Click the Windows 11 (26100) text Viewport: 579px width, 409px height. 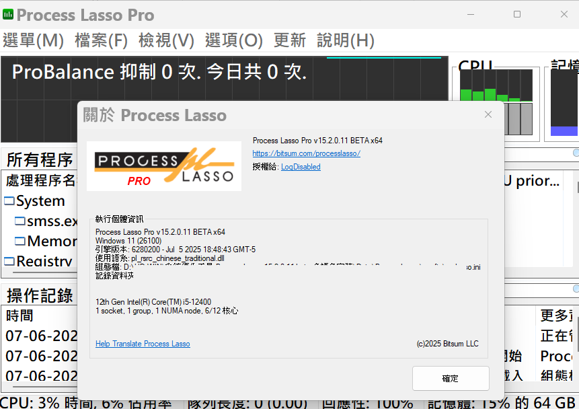128,241
